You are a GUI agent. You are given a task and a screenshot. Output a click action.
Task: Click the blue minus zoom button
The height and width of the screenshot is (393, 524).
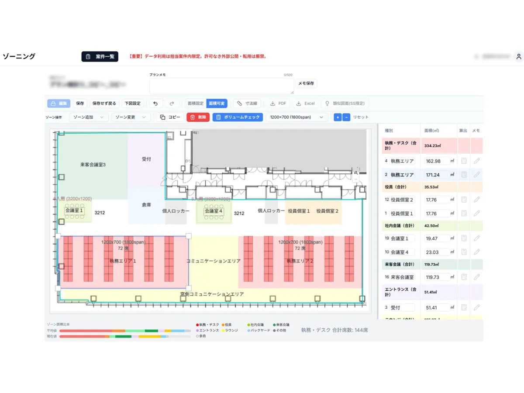click(x=346, y=117)
